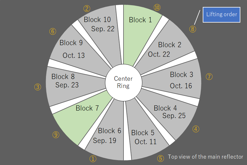This screenshot has height=165, width=247.
Task: Click the circled number 4 marker
Action: pyautogui.click(x=196, y=129)
